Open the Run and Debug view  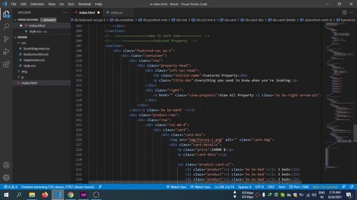click(x=6, y=52)
